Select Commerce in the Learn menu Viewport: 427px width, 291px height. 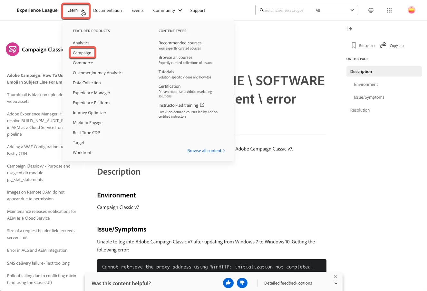pyautogui.click(x=83, y=63)
